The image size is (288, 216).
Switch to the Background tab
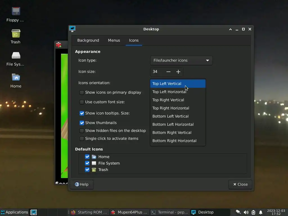point(88,40)
